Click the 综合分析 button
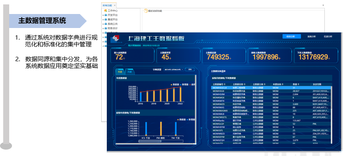This screenshot has height=156, width=344. pyautogui.click(x=292, y=37)
